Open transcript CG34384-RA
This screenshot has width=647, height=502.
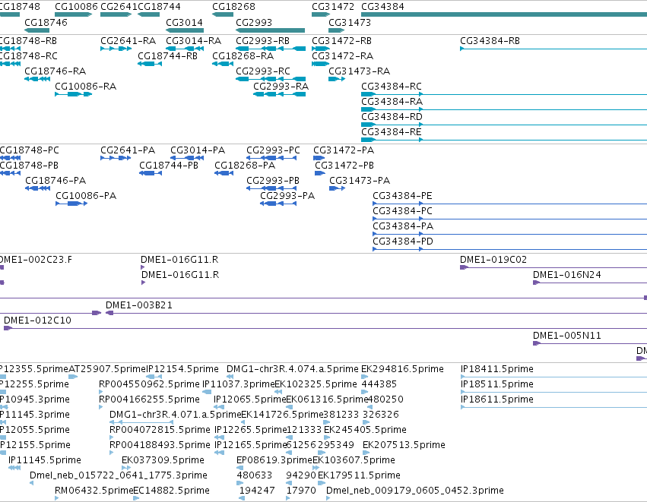392,102
